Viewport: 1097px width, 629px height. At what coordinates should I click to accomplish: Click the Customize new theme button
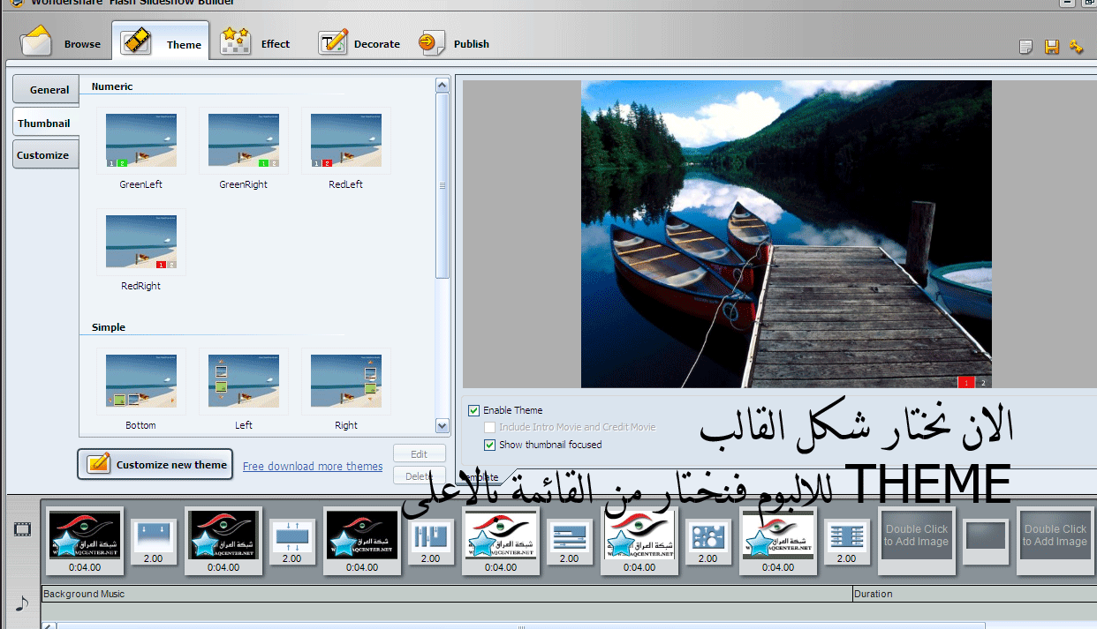(x=156, y=464)
